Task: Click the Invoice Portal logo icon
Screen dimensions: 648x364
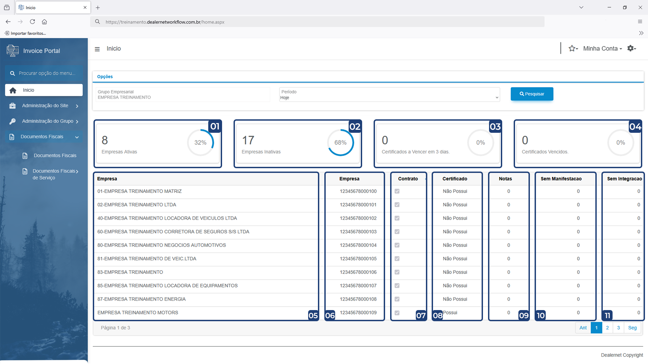Action: tap(12, 51)
